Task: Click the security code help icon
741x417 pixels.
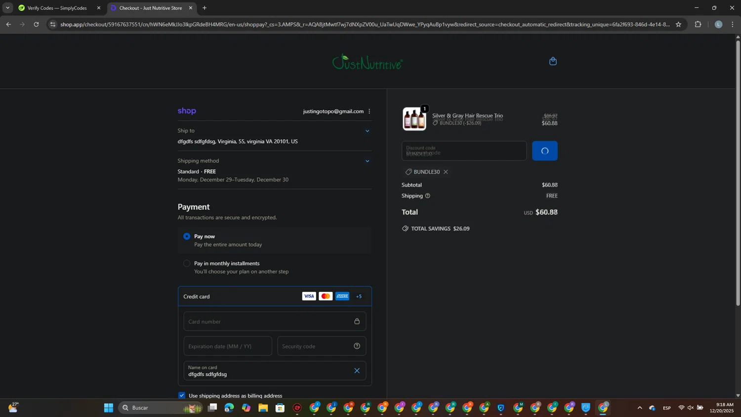Action: point(357,346)
